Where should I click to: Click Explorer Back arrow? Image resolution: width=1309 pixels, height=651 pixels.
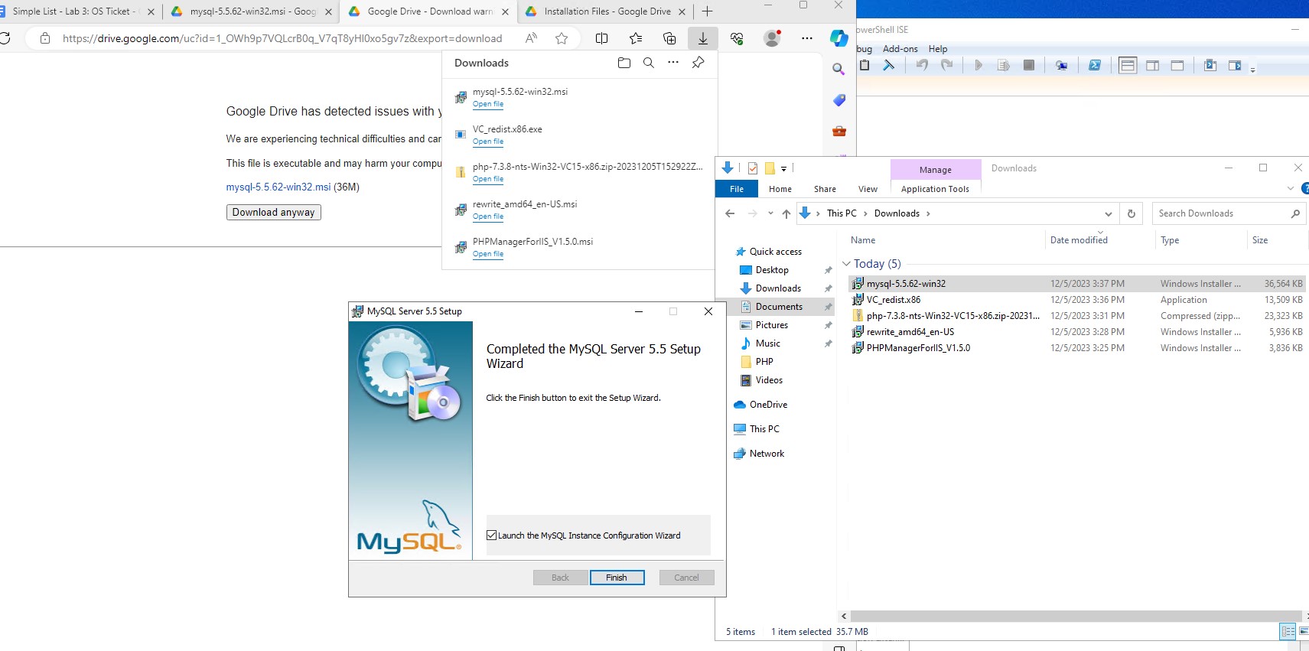click(730, 213)
